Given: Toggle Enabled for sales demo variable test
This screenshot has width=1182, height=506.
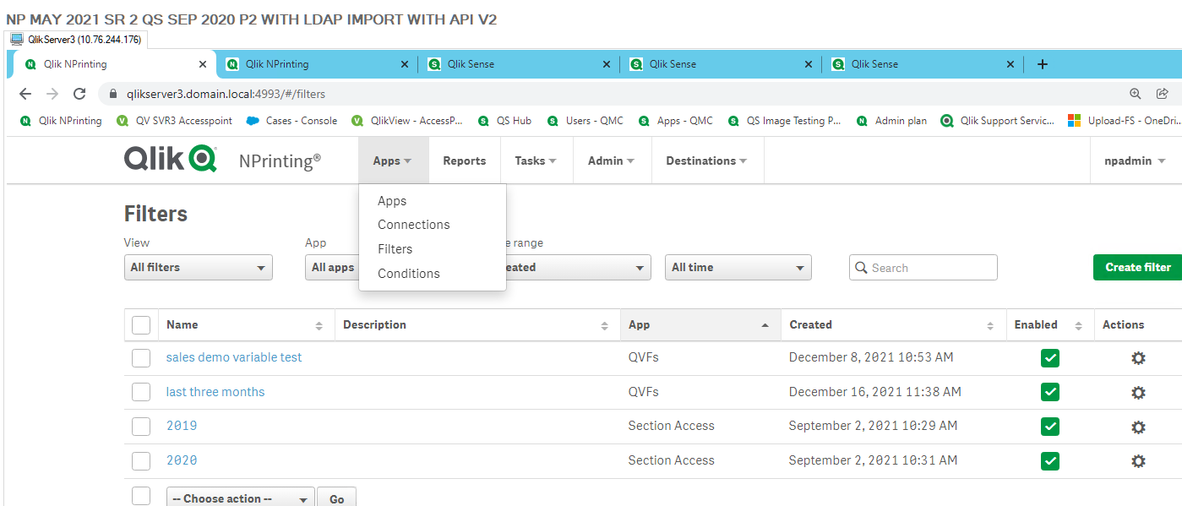Looking at the screenshot, I should [x=1050, y=358].
